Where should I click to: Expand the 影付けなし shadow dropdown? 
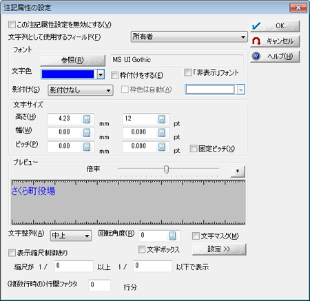[x=81, y=90]
